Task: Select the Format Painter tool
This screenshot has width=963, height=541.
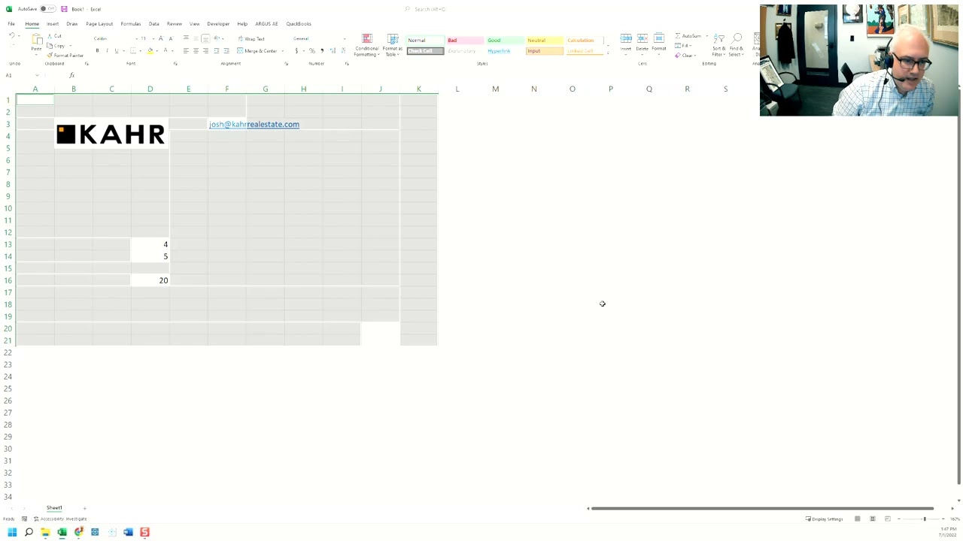Action: (x=65, y=56)
